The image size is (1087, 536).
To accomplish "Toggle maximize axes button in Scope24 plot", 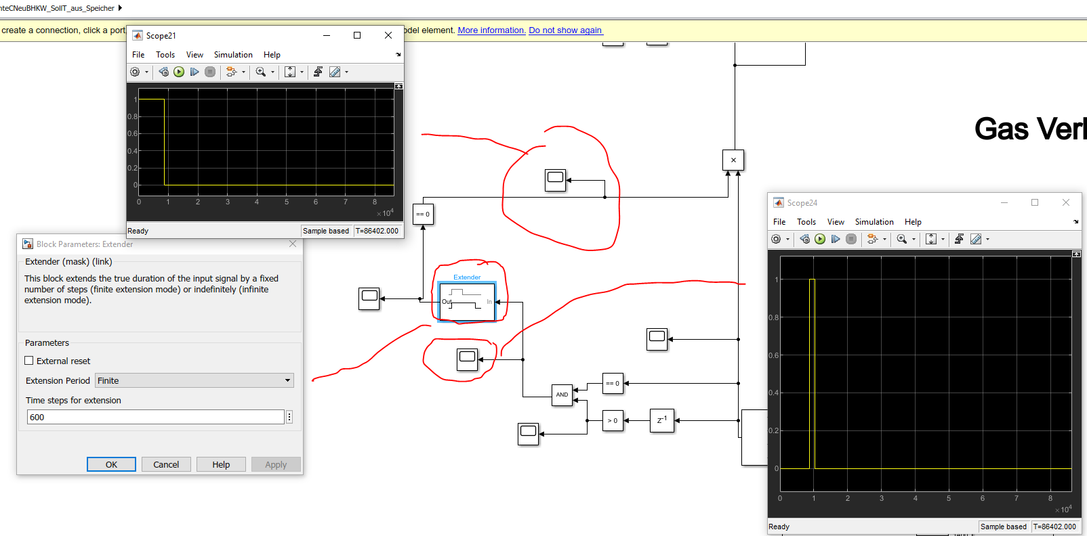I will point(1076,254).
